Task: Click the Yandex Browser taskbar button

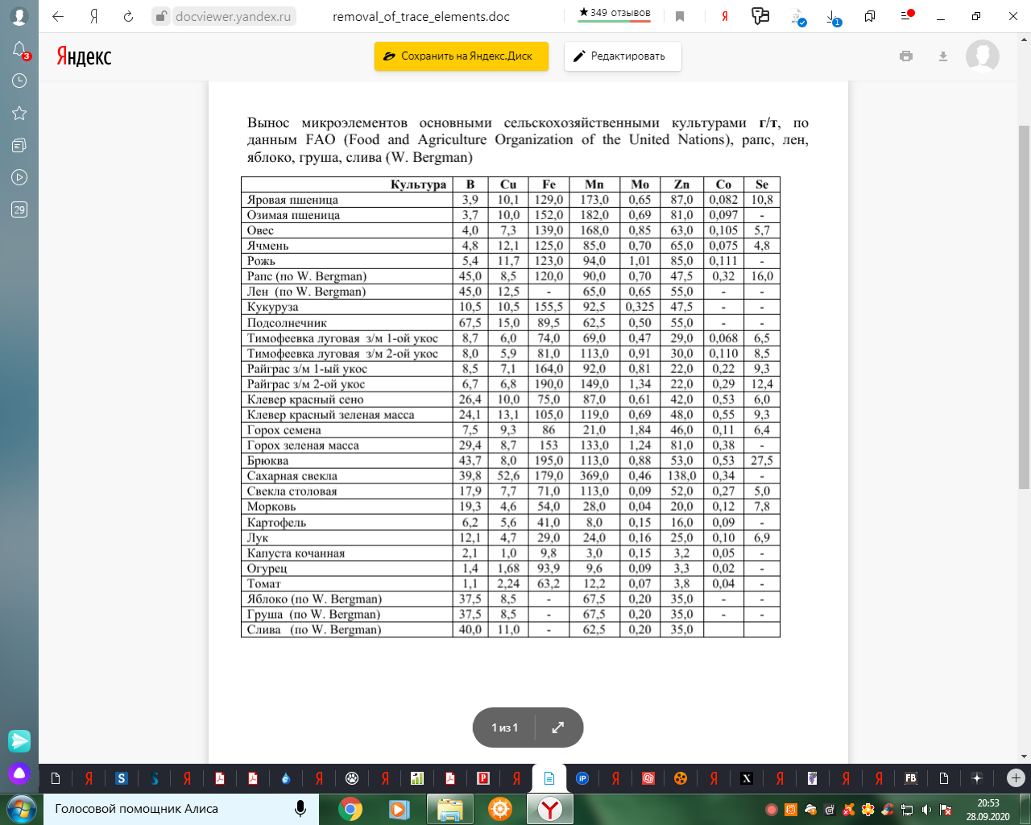Action: click(x=550, y=809)
